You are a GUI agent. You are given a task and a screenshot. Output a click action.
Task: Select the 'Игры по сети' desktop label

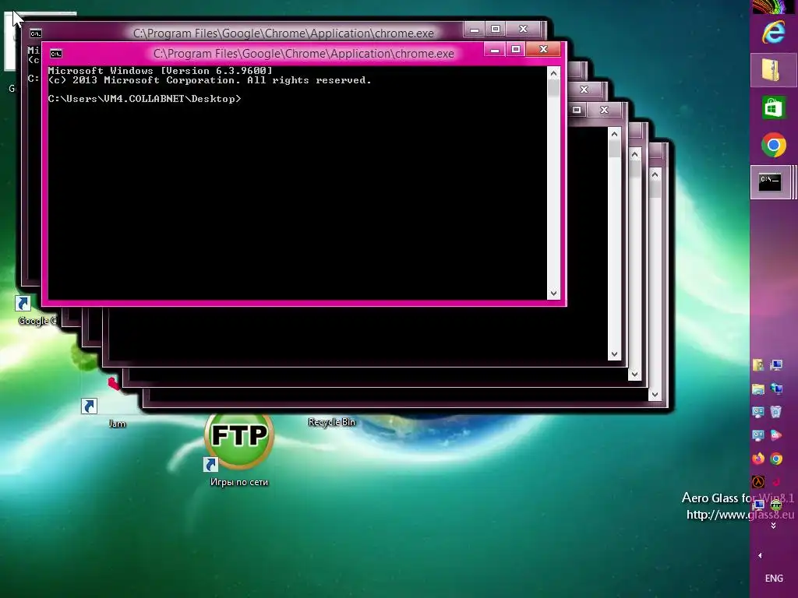pos(239,482)
